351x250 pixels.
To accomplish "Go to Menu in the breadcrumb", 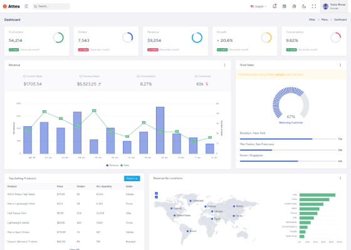I will click(325, 19).
